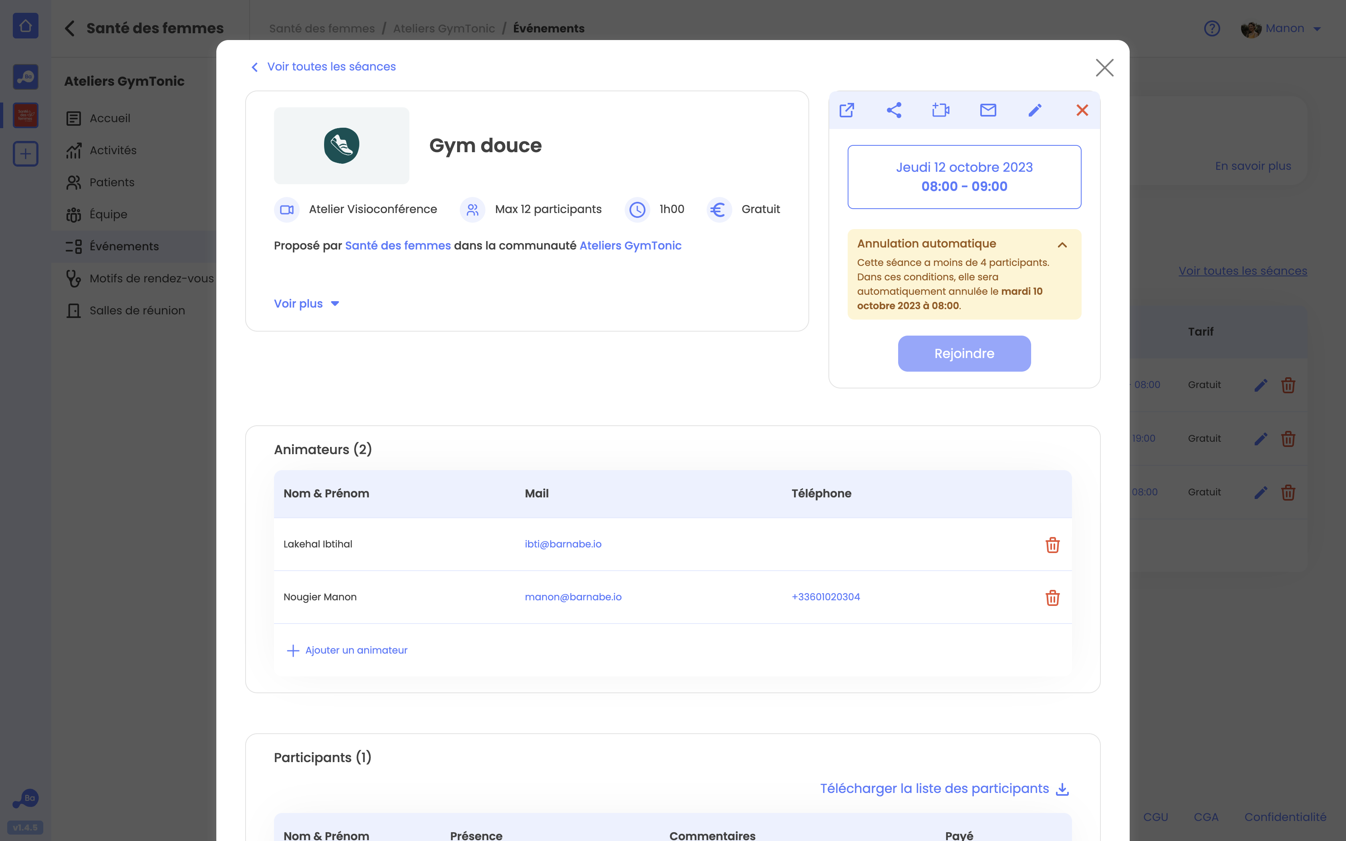This screenshot has width=1346, height=841.
Task: Go back with the Santé des femmes arrow
Action: (70, 28)
